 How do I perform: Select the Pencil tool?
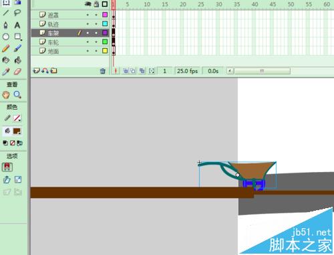point(6,48)
